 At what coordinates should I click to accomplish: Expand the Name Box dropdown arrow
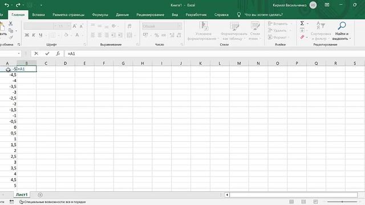coord(19,54)
